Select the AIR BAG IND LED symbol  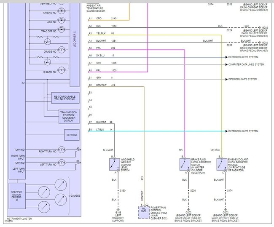(62, 11)
